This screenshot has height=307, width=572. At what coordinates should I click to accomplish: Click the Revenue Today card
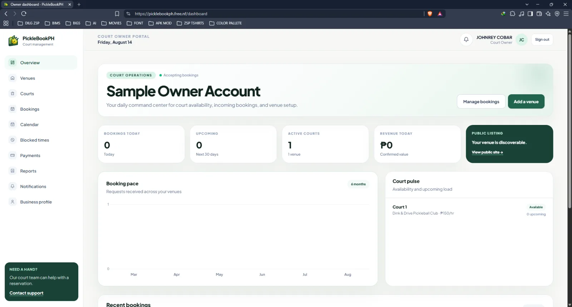tap(417, 144)
